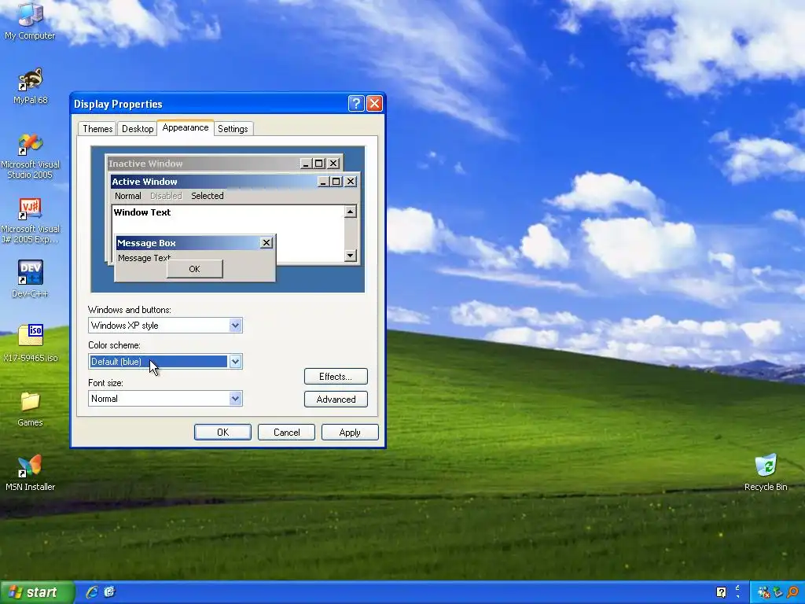Cancel the Display Properties dialog
This screenshot has width=805, height=604.
[286, 433]
